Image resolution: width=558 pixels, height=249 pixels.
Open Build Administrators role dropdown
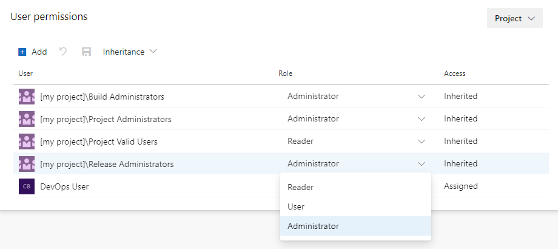coord(422,97)
